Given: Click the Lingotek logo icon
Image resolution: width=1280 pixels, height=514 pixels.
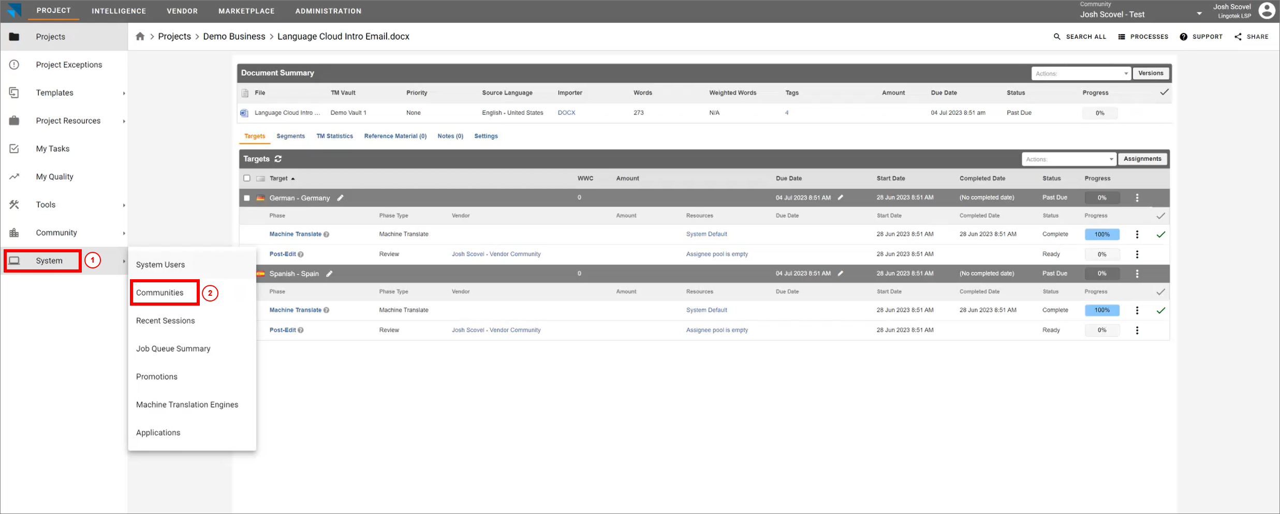Looking at the screenshot, I should click(x=14, y=10).
